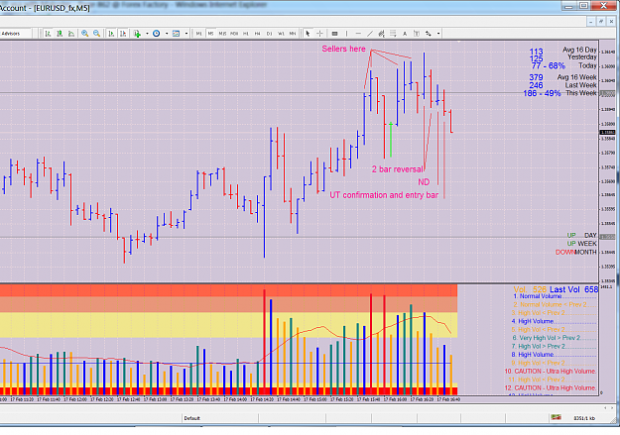Click the 'Last Vol 658' readout
This screenshot has height=435, width=620.
tap(573, 289)
